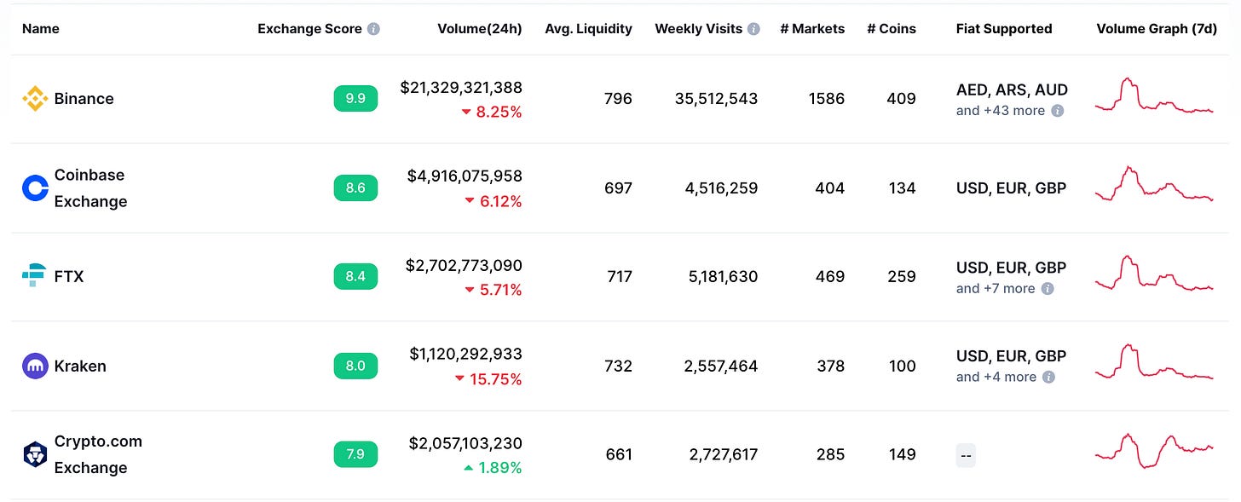Open the FTX exchange link
Screen dimensions: 1241x502
[69, 277]
